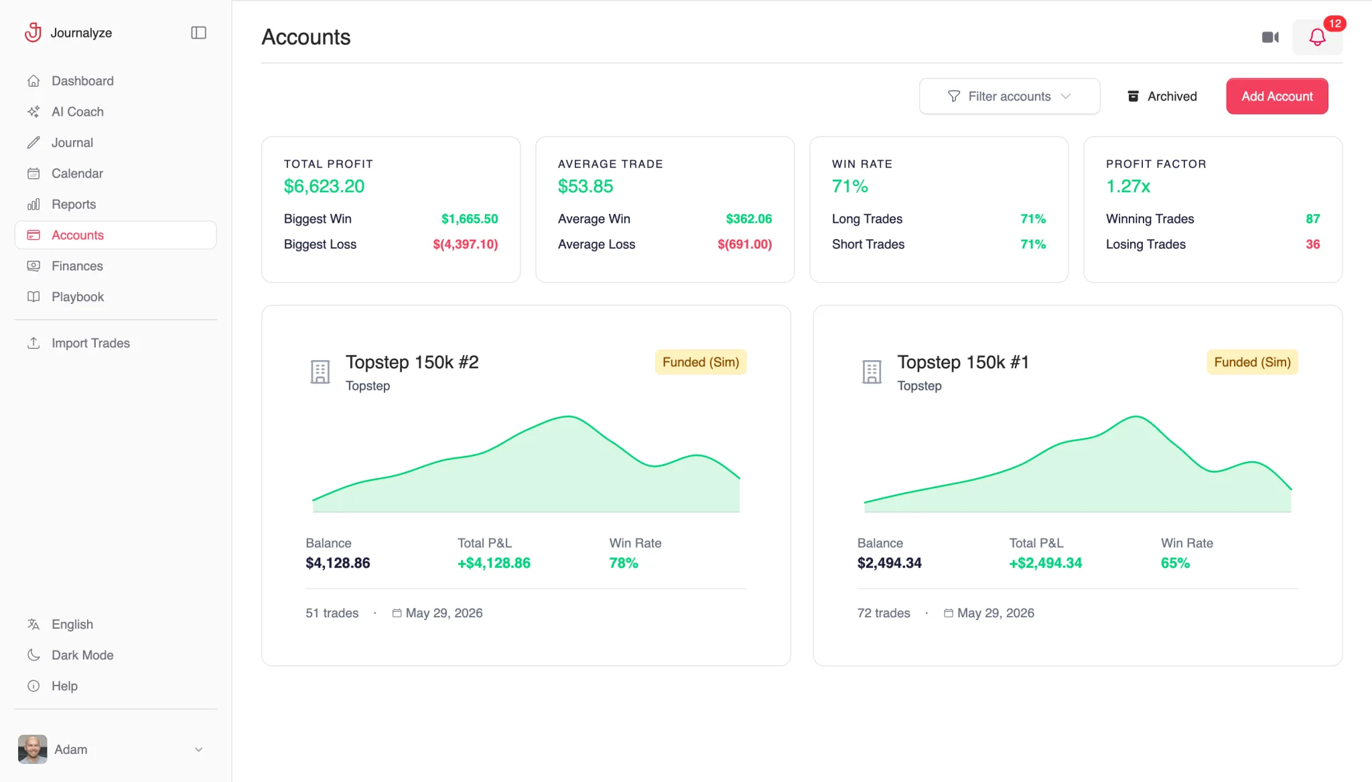The height and width of the screenshot is (782, 1372).
Task: Click Funded (Sim) badge on Topstep 150k #2
Action: tap(701, 362)
